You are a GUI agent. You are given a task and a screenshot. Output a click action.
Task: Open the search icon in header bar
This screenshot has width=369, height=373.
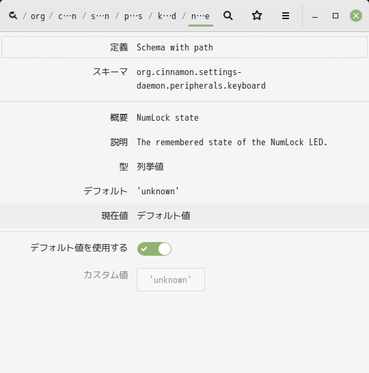point(228,16)
